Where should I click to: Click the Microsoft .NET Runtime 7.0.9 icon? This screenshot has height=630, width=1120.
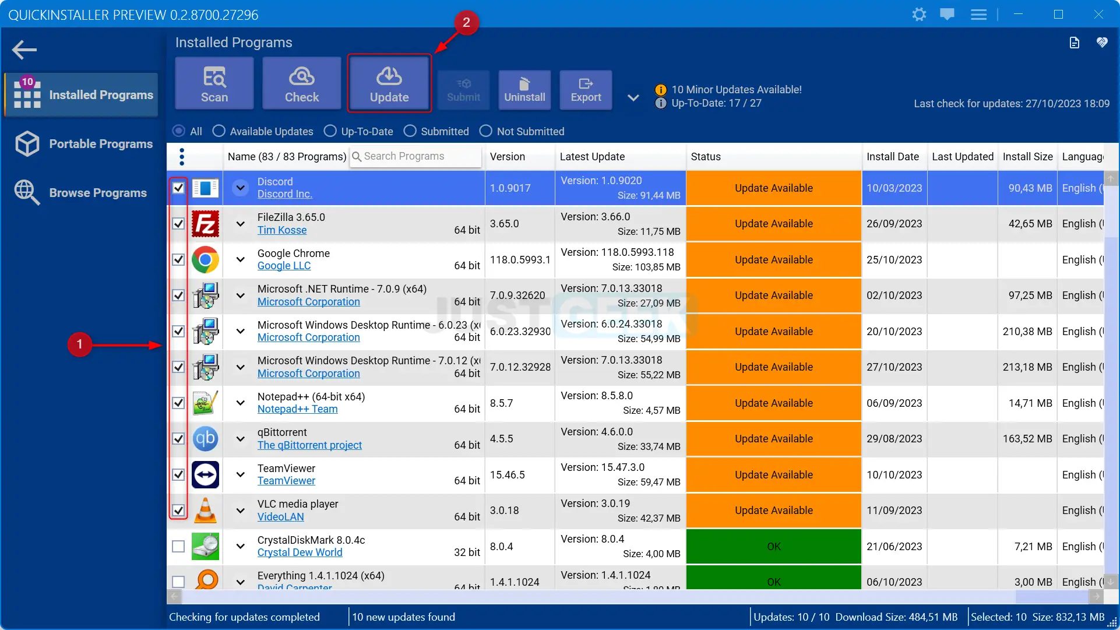point(205,295)
